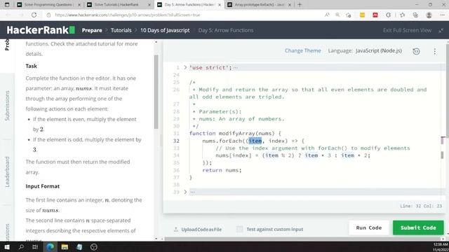Expand folded code at line 39
The image size is (449, 252).
coord(185,192)
